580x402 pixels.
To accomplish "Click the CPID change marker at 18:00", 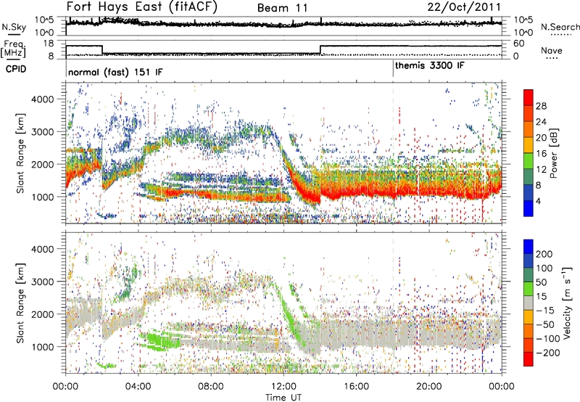I will 393,69.
